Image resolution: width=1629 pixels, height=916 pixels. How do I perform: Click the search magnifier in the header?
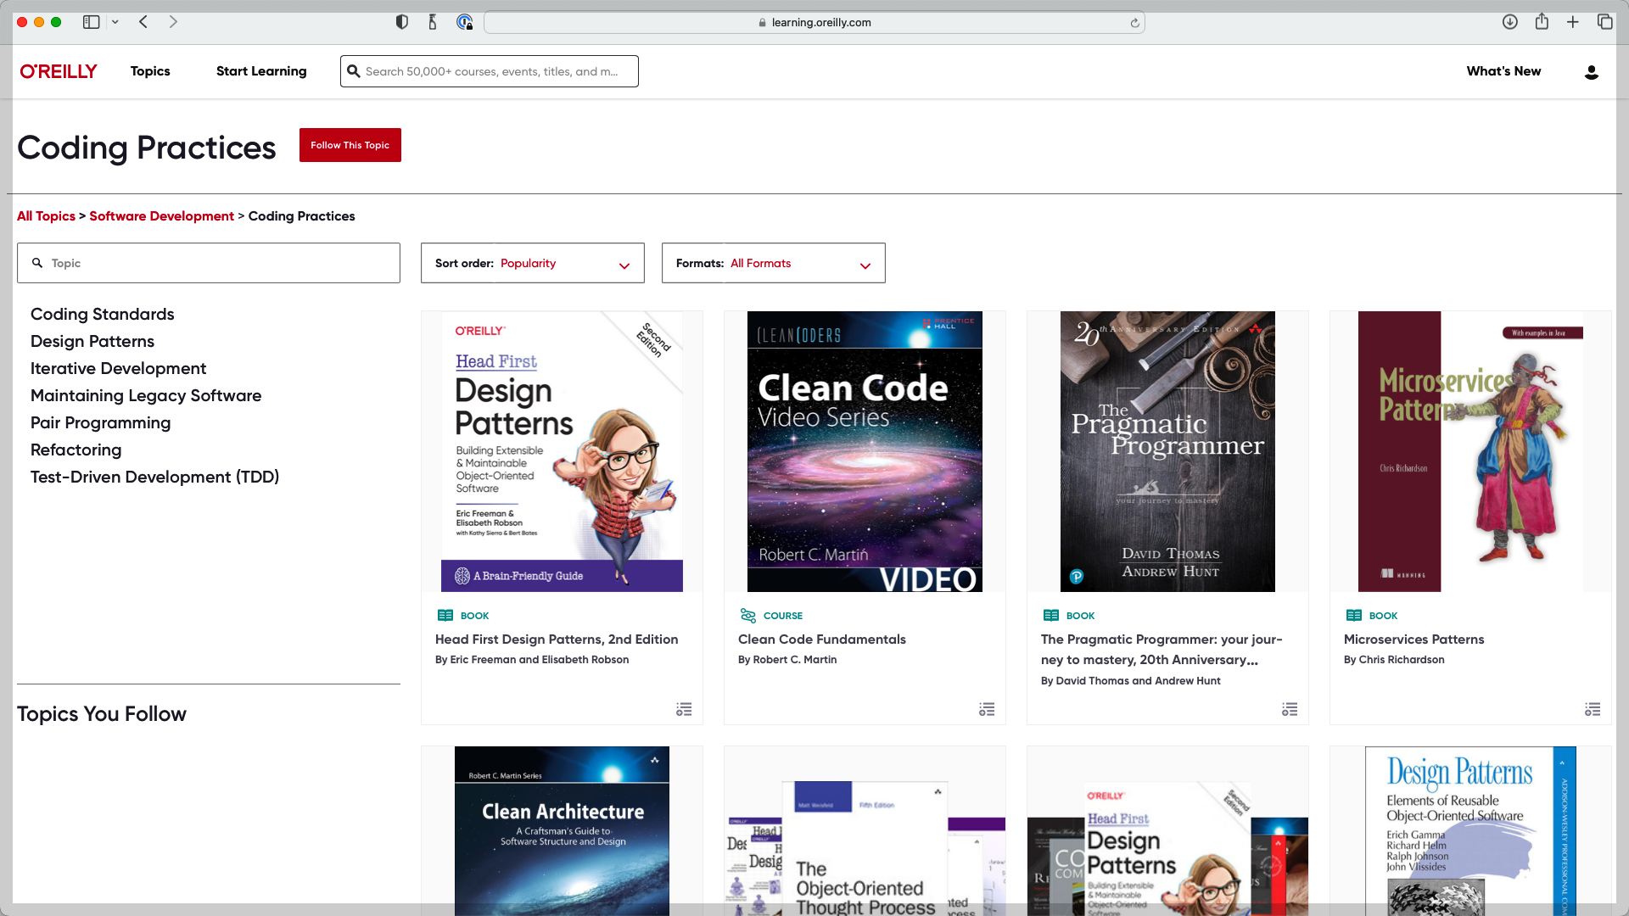(x=353, y=71)
